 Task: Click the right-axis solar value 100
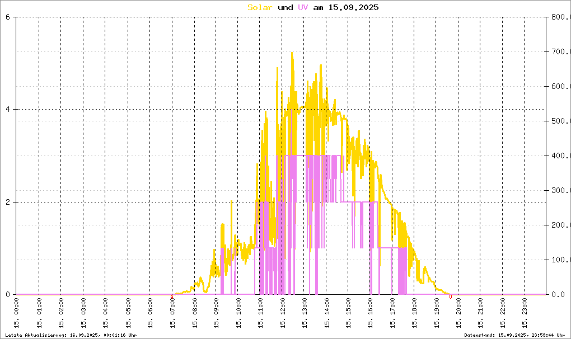[x=561, y=260]
